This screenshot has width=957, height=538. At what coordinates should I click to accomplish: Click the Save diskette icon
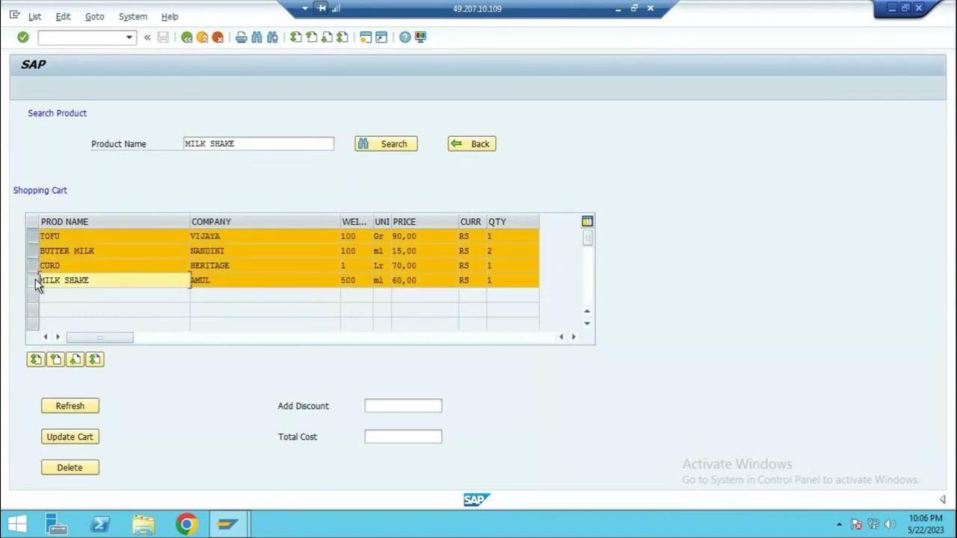pyautogui.click(x=163, y=37)
